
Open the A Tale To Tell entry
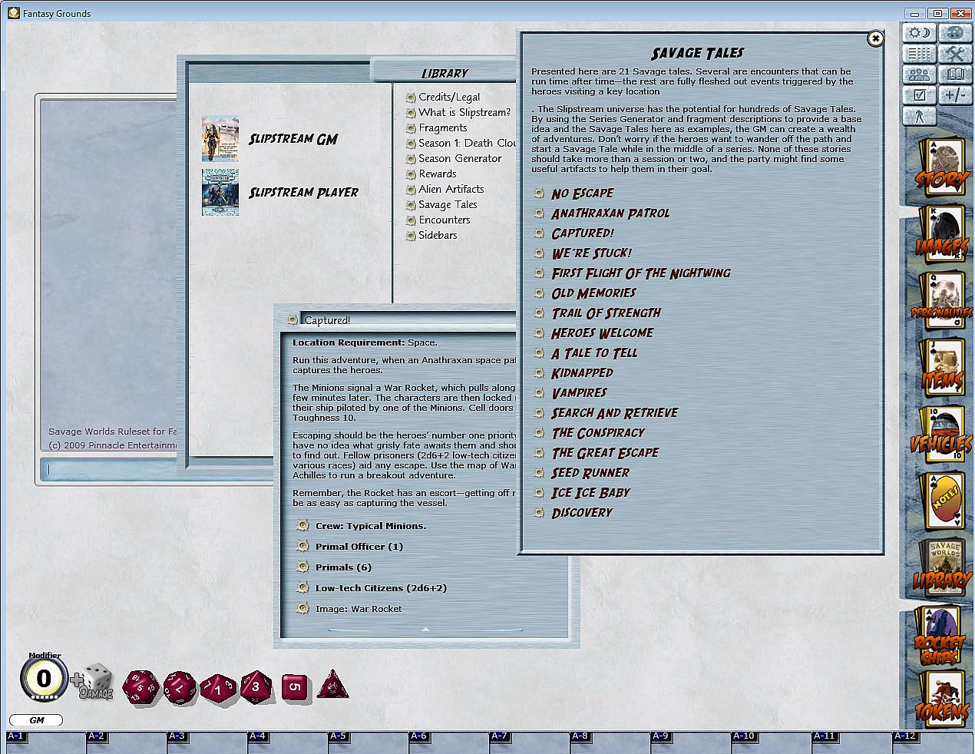point(594,352)
